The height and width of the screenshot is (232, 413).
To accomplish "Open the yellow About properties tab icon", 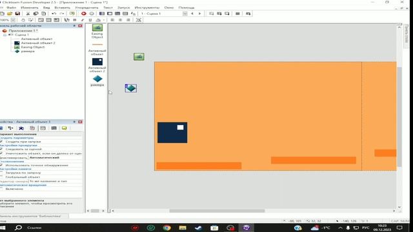I will click(65, 128).
